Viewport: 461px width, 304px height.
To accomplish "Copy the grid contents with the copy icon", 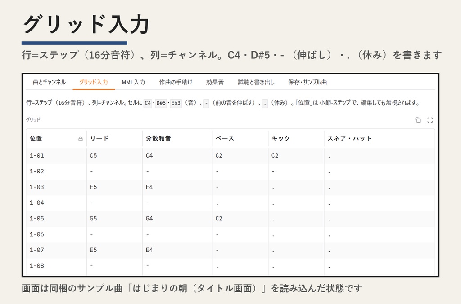I will (418, 120).
